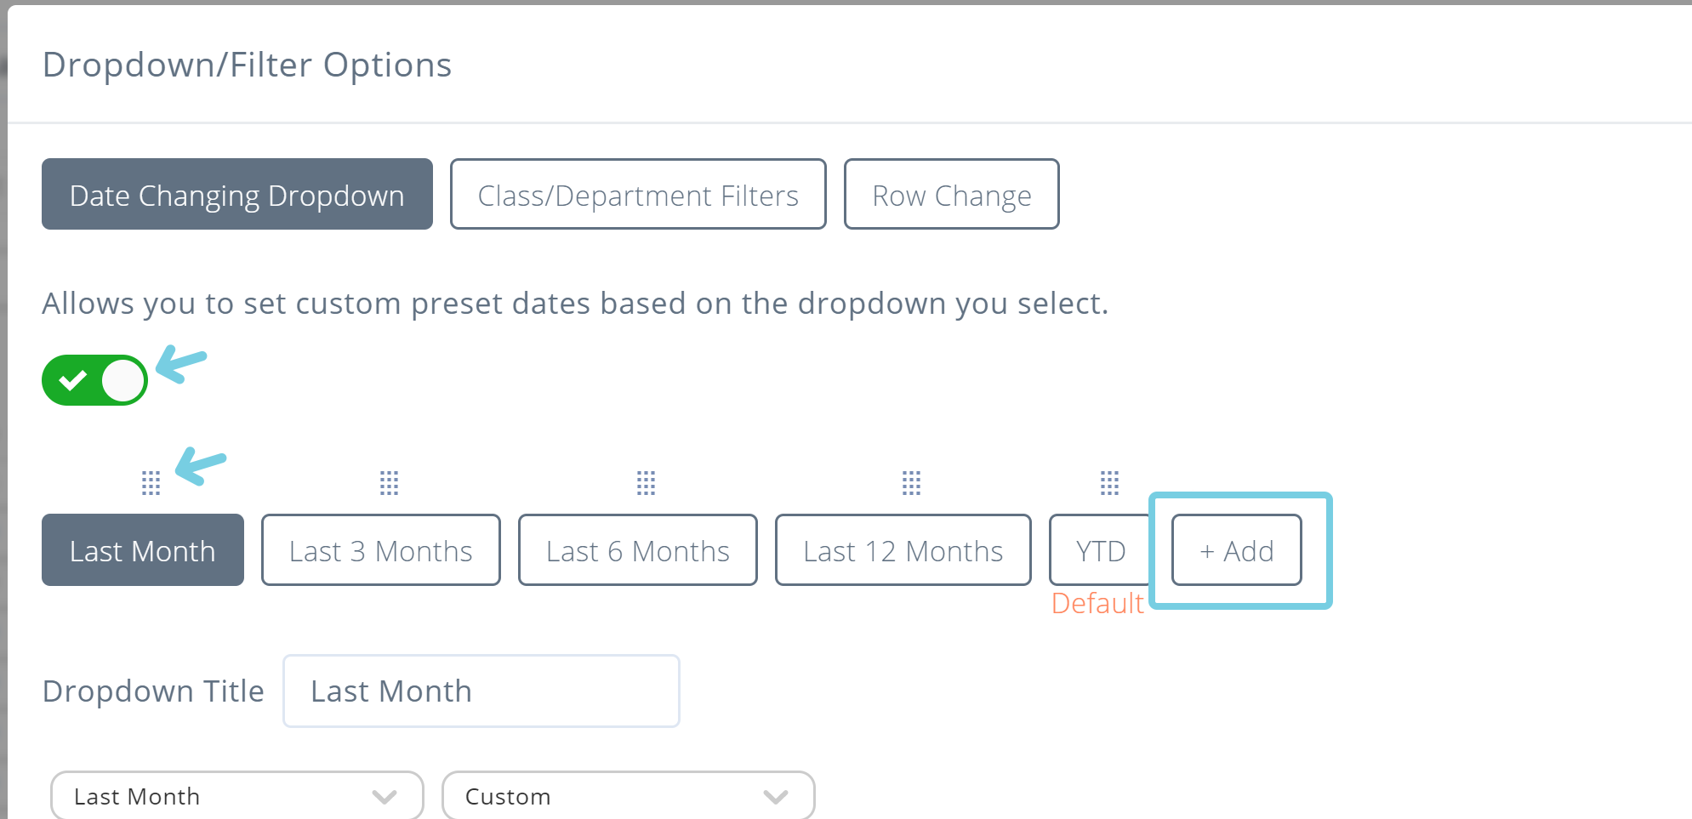Click the + Add preset button
1692x819 pixels.
[x=1235, y=550]
